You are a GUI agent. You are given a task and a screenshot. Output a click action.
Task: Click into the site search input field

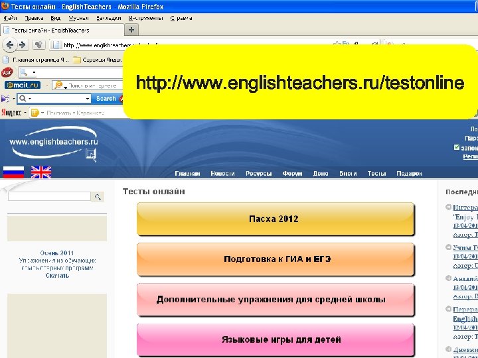pos(49,196)
